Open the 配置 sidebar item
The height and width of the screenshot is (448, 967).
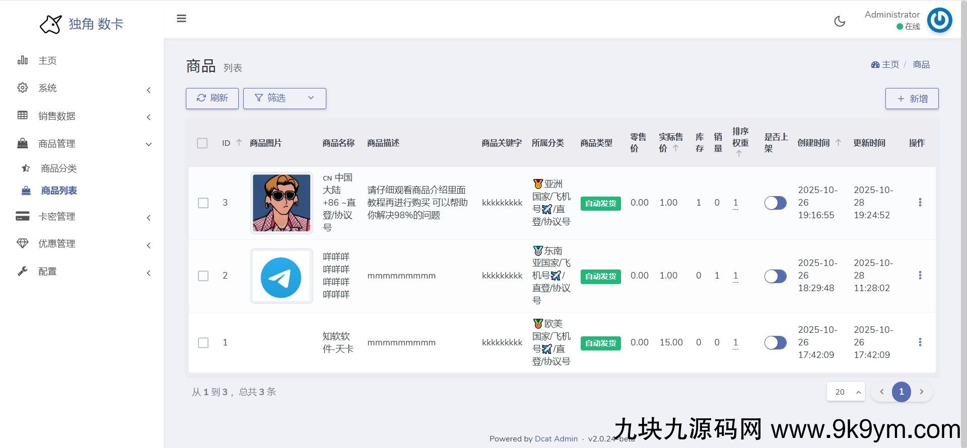coord(82,271)
